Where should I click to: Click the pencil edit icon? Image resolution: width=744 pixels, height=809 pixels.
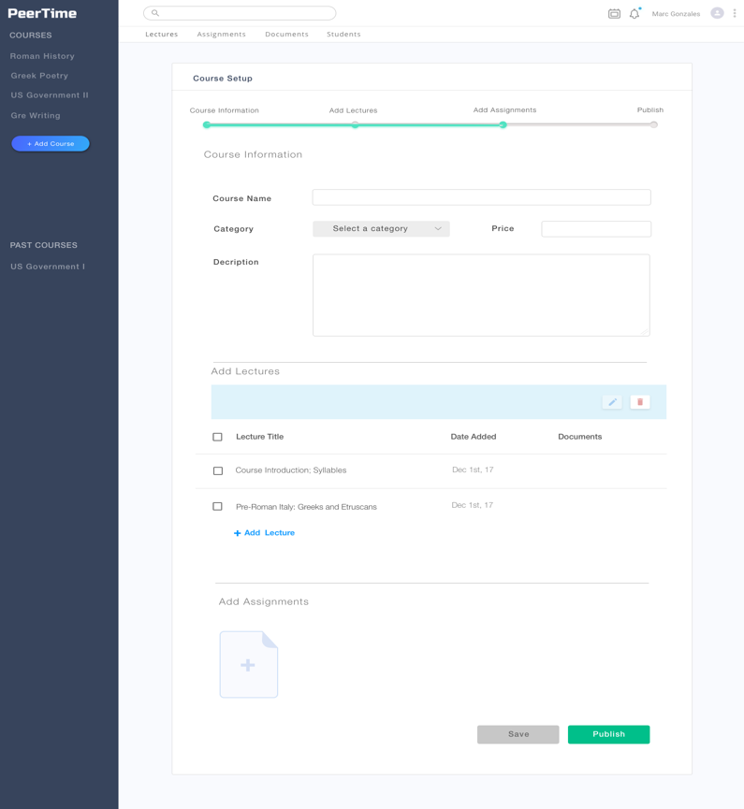click(612, 402)
